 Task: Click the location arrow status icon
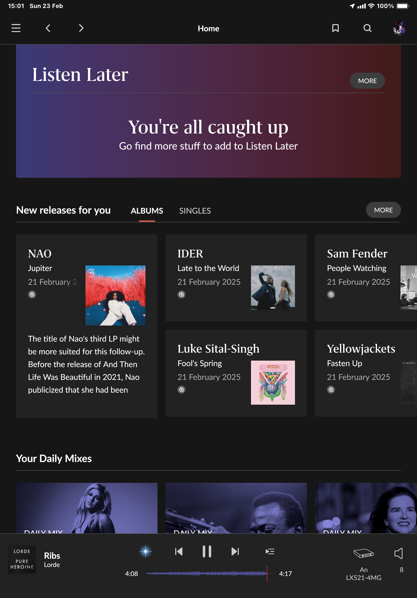[352, 6]
